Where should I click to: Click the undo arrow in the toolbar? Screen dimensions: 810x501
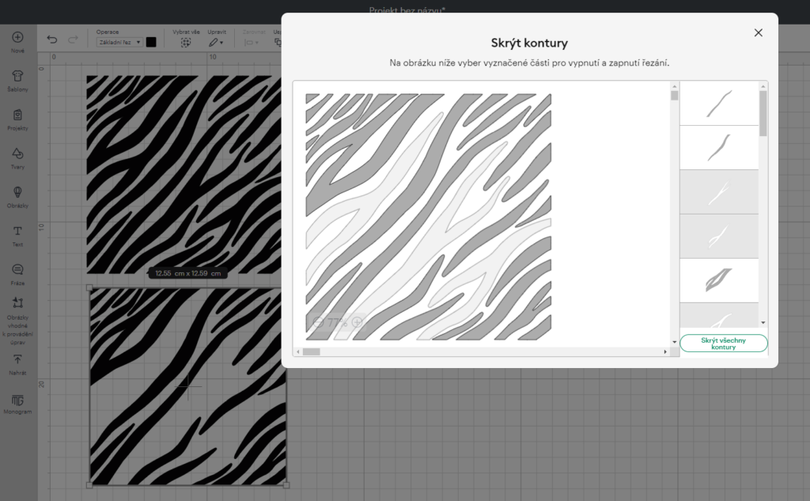[52, 40]
